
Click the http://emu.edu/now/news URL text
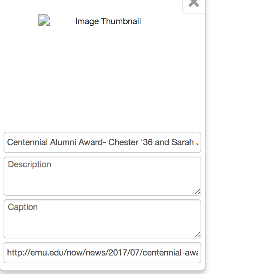pos(57,253)
